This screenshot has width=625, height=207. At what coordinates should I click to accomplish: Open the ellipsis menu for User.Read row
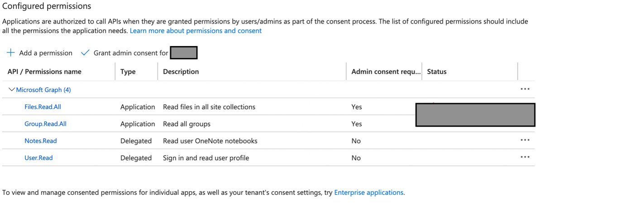pyautogui.click(x=525, y=158)
